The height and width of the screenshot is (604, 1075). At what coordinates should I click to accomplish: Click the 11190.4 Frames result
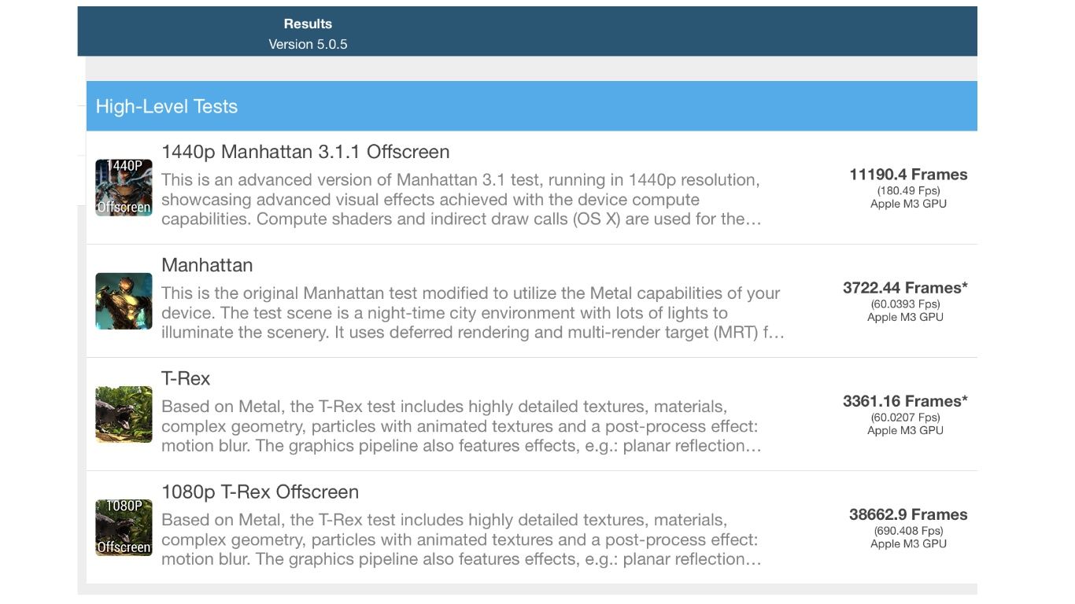pos(908,175)
